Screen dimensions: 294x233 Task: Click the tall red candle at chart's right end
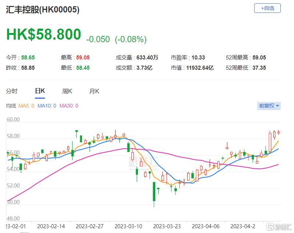point(270,142)
